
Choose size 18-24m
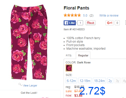pos(99,80)
